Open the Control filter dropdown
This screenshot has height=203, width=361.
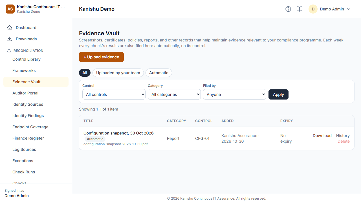point(114,94)
